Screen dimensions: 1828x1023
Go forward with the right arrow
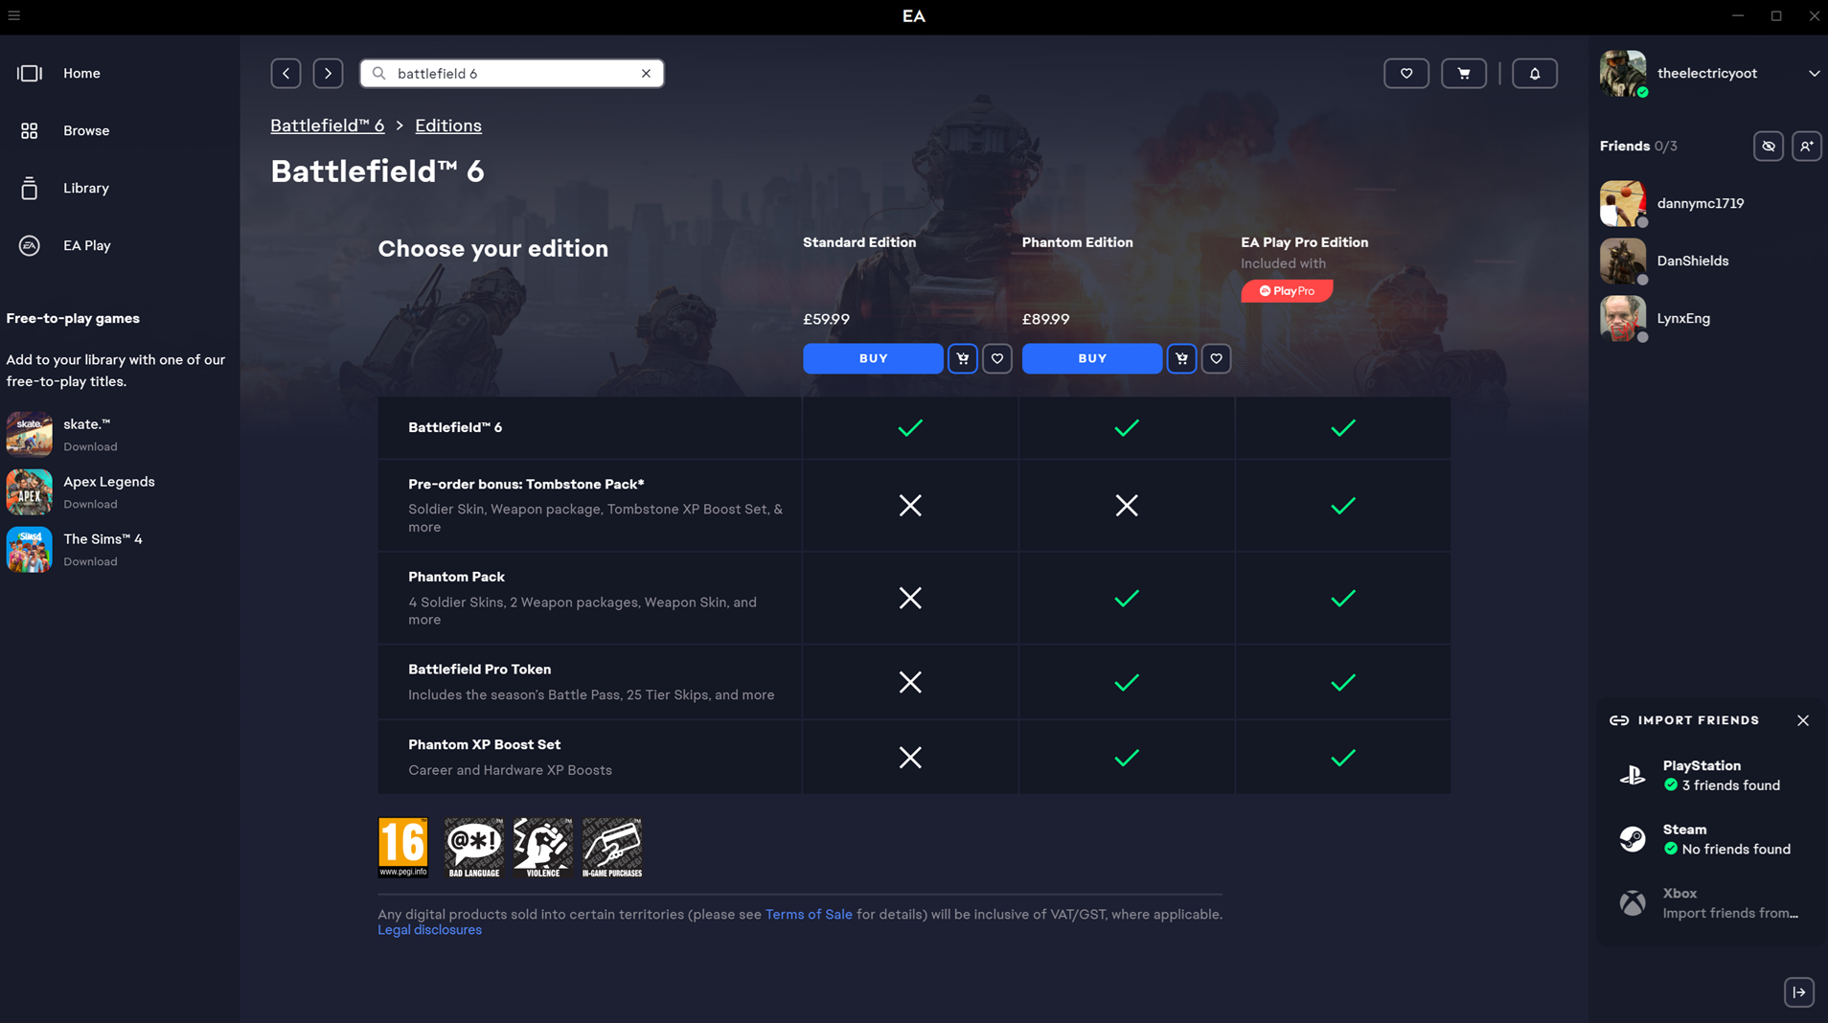pos(328,74)
